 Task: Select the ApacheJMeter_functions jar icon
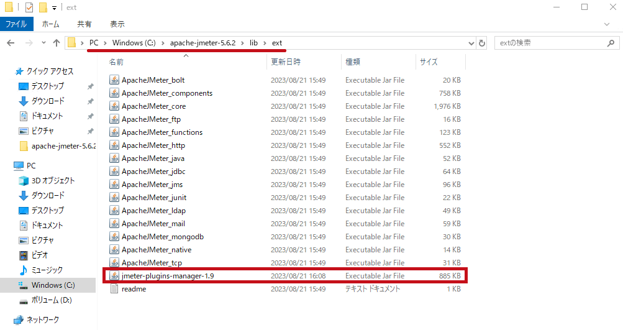[x=114, y=132]
